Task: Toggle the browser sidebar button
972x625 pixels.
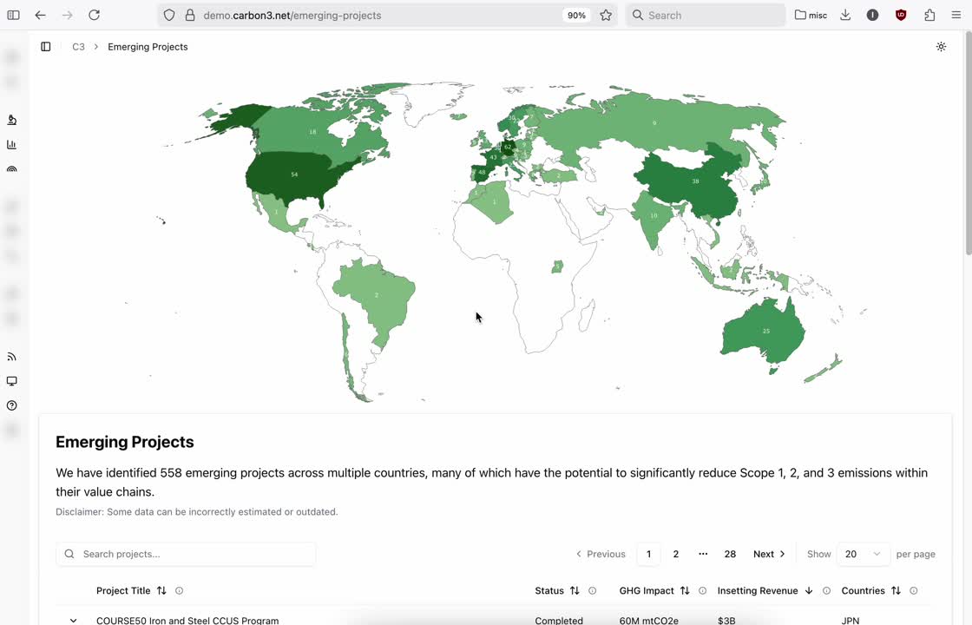Action: 13,16
